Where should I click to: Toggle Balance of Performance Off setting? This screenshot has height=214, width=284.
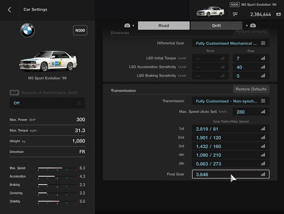[47, 103]
